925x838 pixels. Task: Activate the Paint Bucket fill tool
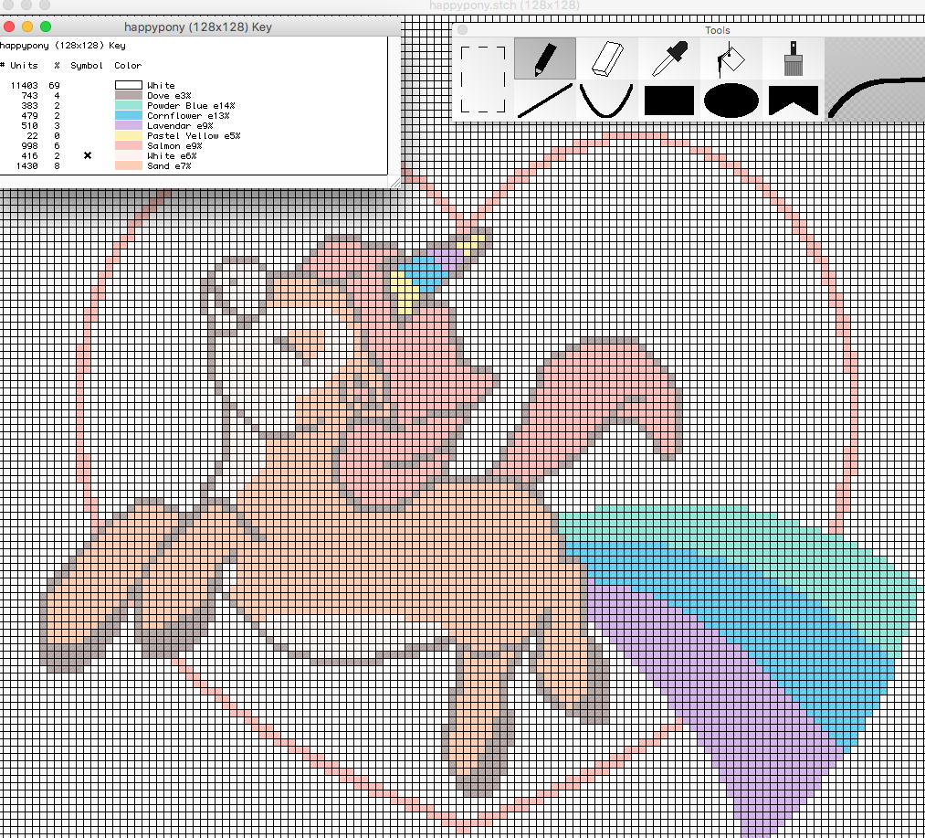(731, 58)
